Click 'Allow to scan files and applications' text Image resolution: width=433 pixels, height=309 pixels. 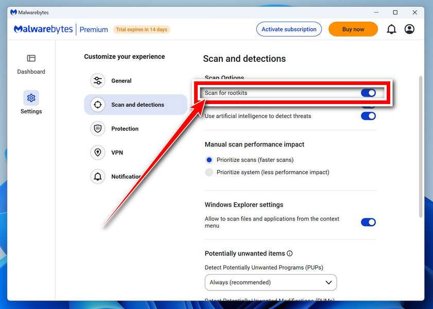coord(272,222)
